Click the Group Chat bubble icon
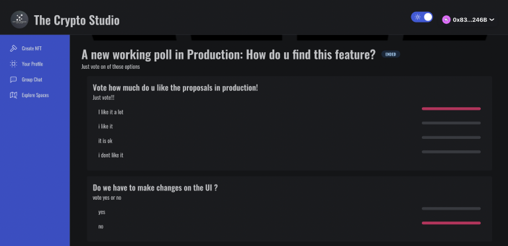 click(13, 79)
